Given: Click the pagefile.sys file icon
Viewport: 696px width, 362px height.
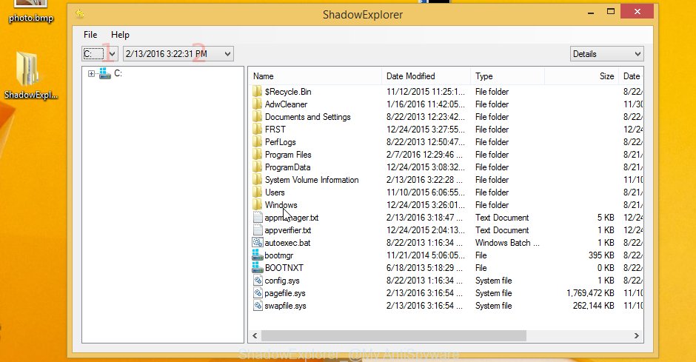Looking at the screenshot, I should pos(258,293).
